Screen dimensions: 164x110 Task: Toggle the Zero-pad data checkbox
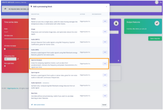(x=5, y=66)
